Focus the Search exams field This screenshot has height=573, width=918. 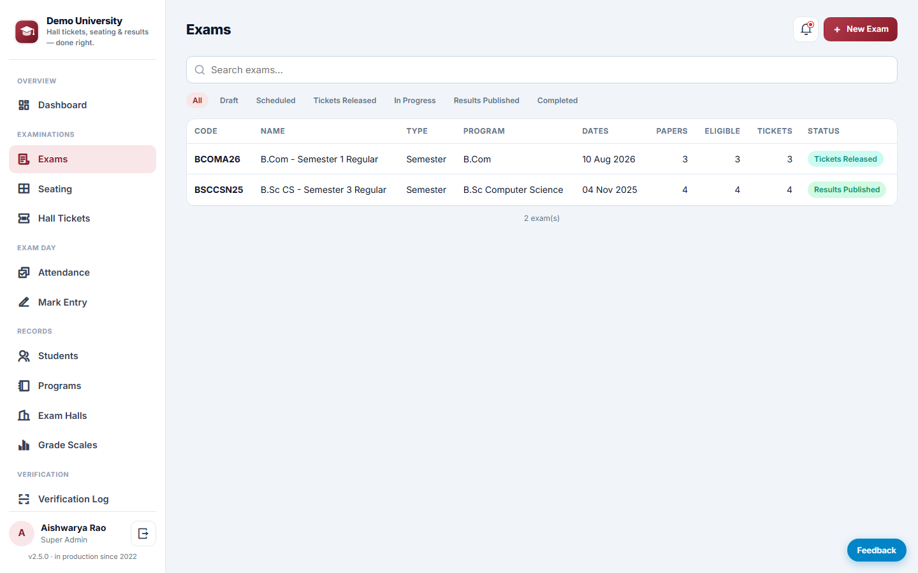pyautogui.click(x=542, y=70)
